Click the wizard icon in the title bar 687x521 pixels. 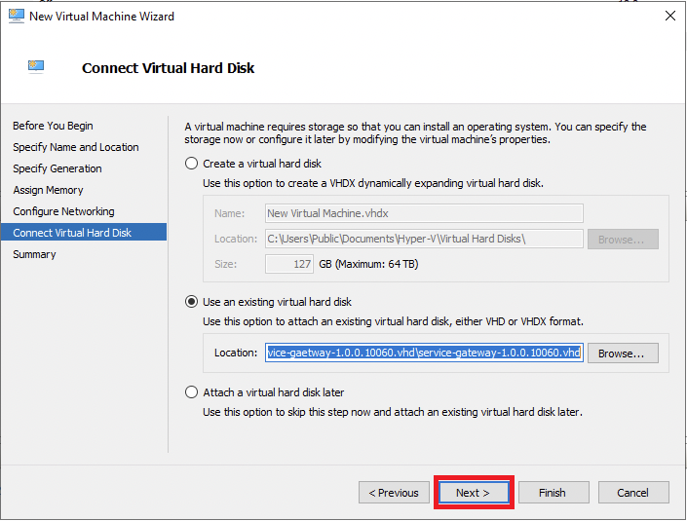[x=16, y=17]
